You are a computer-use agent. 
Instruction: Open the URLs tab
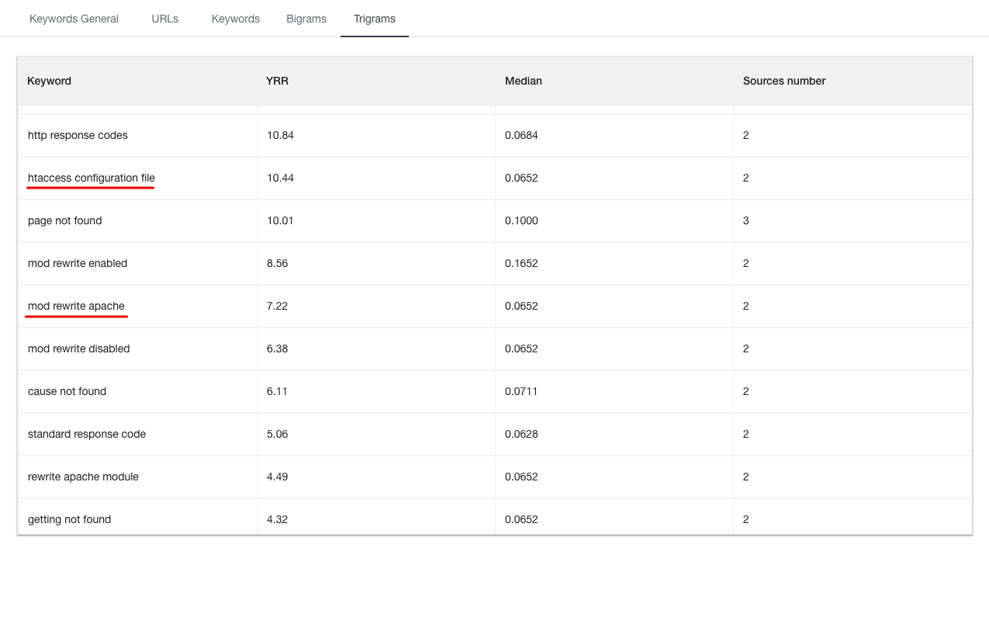click(x=165, y=19)
